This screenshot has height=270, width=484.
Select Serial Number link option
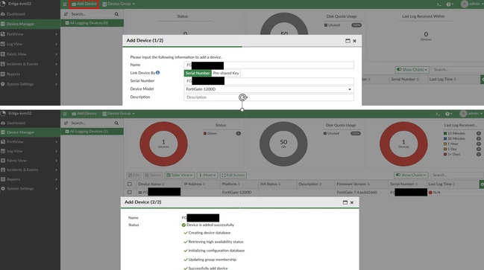(x=198, y=74)
